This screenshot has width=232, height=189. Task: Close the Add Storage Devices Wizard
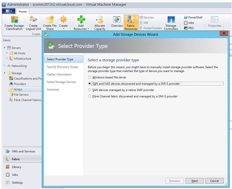click(224, 34)
